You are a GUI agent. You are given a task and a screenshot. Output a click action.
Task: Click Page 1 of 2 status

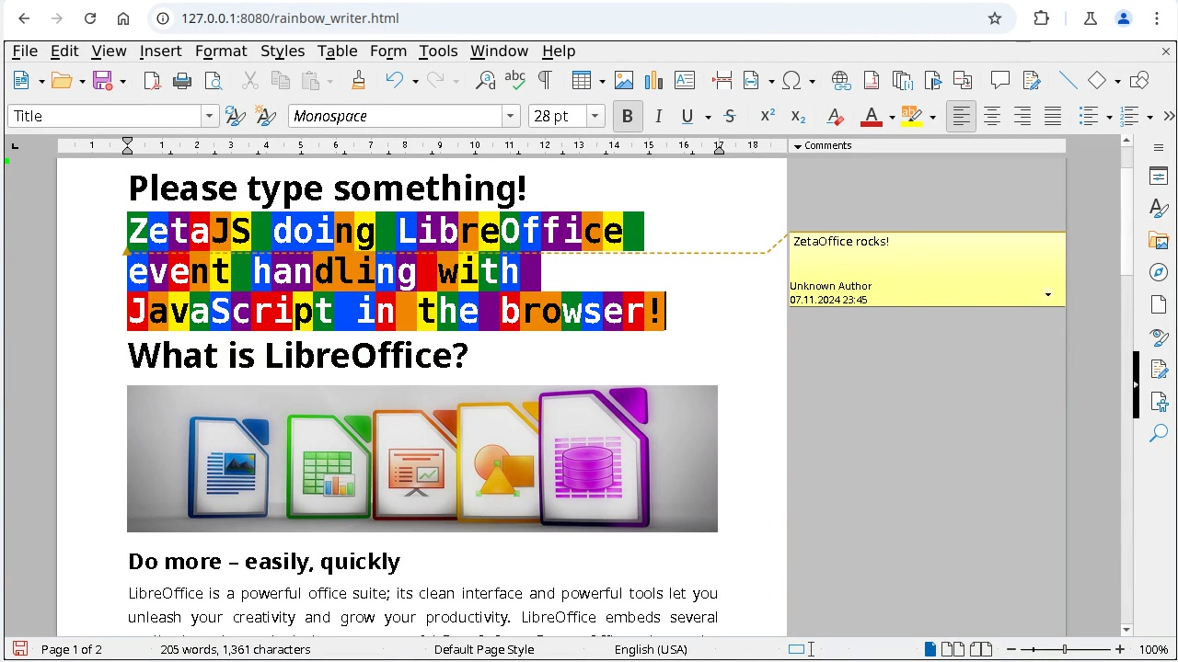coord(72,649)
